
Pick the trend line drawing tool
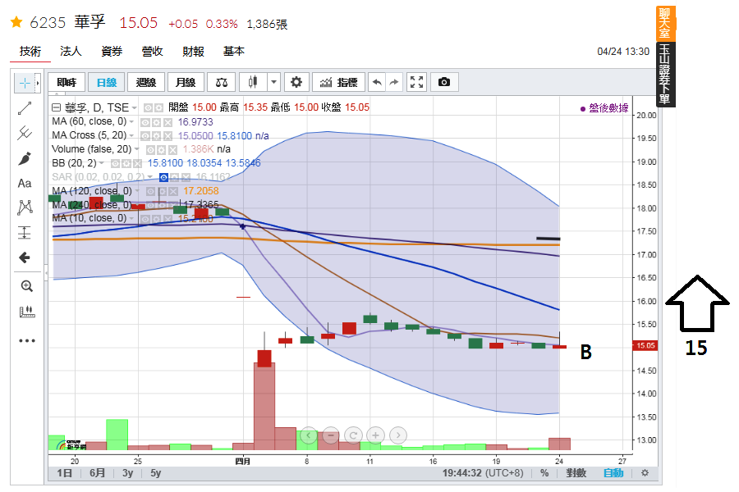25,108
